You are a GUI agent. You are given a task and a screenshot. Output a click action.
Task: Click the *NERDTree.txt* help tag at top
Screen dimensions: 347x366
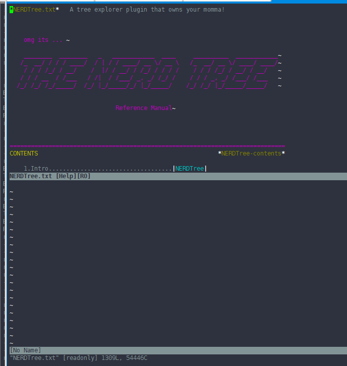coord(34,10)
